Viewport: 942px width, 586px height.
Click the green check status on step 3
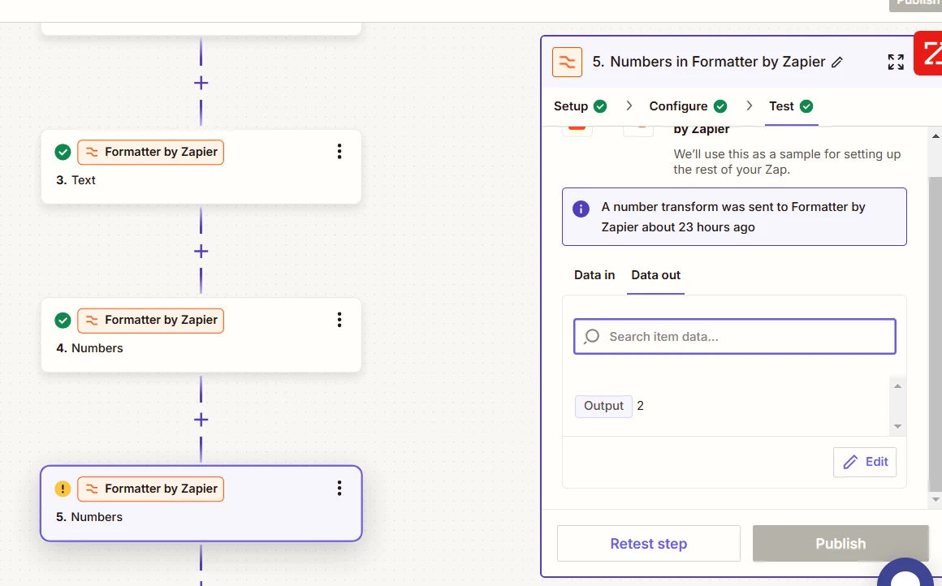[63, 152]
